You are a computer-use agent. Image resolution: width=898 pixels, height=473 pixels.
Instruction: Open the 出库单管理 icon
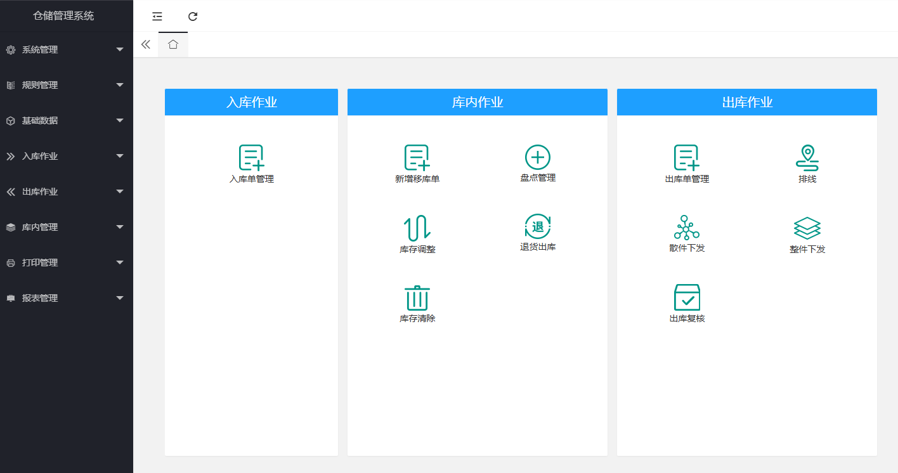686,158
